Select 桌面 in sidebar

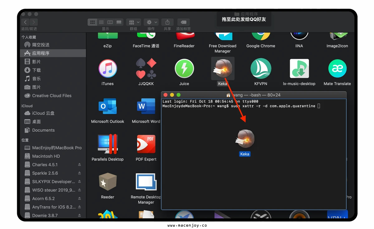point(53,122)
